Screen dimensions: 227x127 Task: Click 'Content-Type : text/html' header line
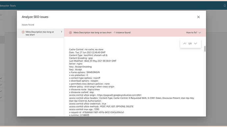(88, 55)
